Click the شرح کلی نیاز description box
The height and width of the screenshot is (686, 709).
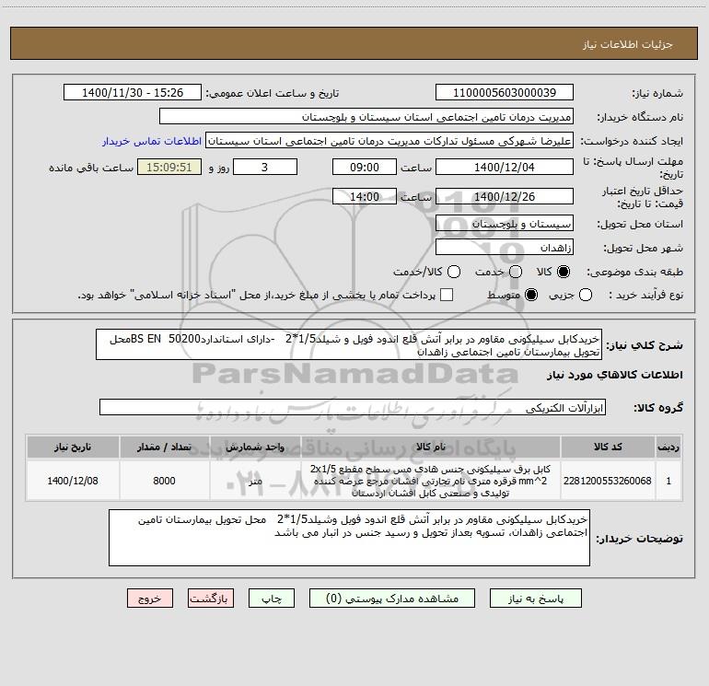tap(349, 344)
